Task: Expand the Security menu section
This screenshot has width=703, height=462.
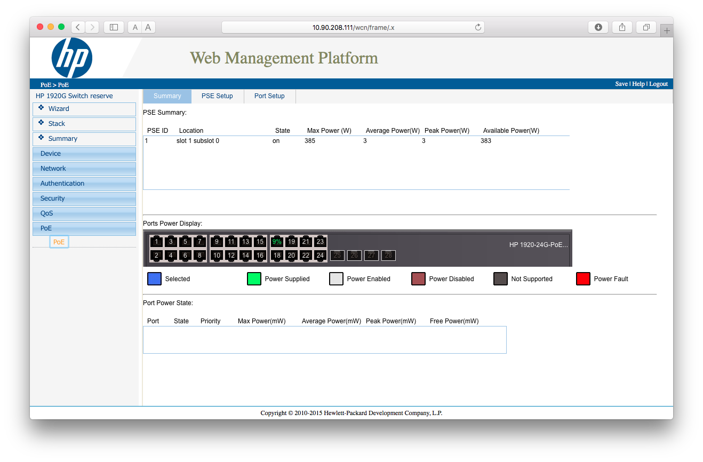Action: pos(84,198)
